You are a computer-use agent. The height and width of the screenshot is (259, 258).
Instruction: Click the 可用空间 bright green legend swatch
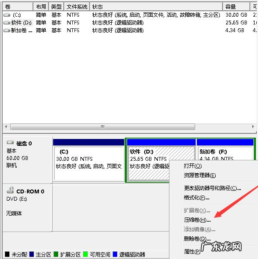(86, 254)
